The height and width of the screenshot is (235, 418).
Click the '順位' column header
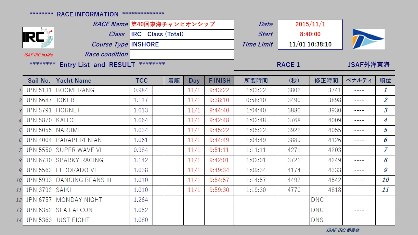coord(385,81)
